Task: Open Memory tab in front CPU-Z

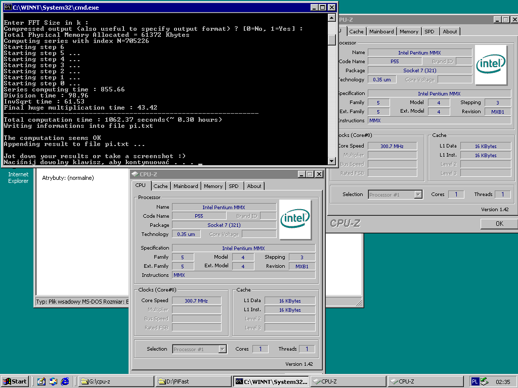Action: pos(213,186)
